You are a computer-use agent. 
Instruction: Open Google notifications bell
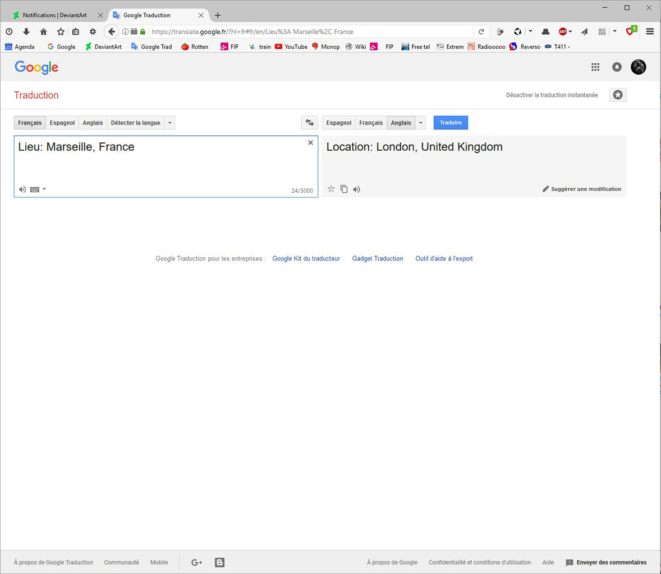(x=617, y=67)
